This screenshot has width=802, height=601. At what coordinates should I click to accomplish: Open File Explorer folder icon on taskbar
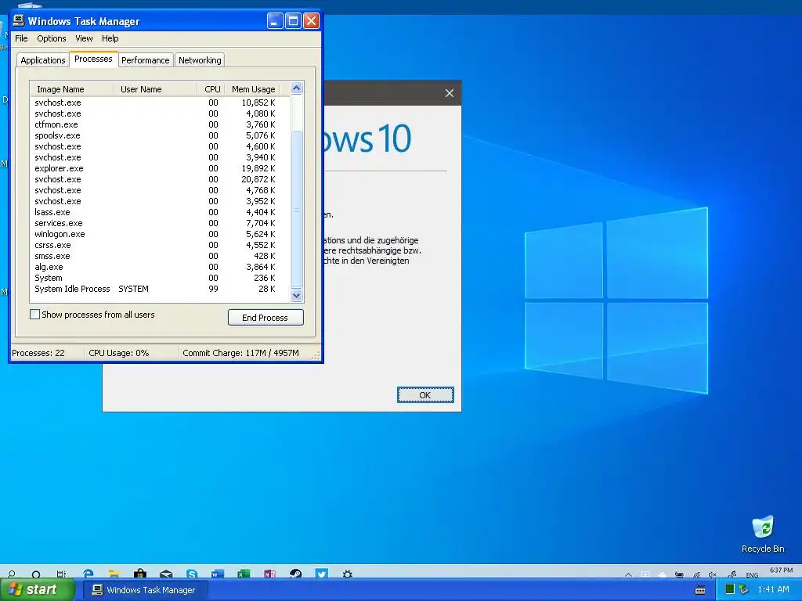[114, 574]
